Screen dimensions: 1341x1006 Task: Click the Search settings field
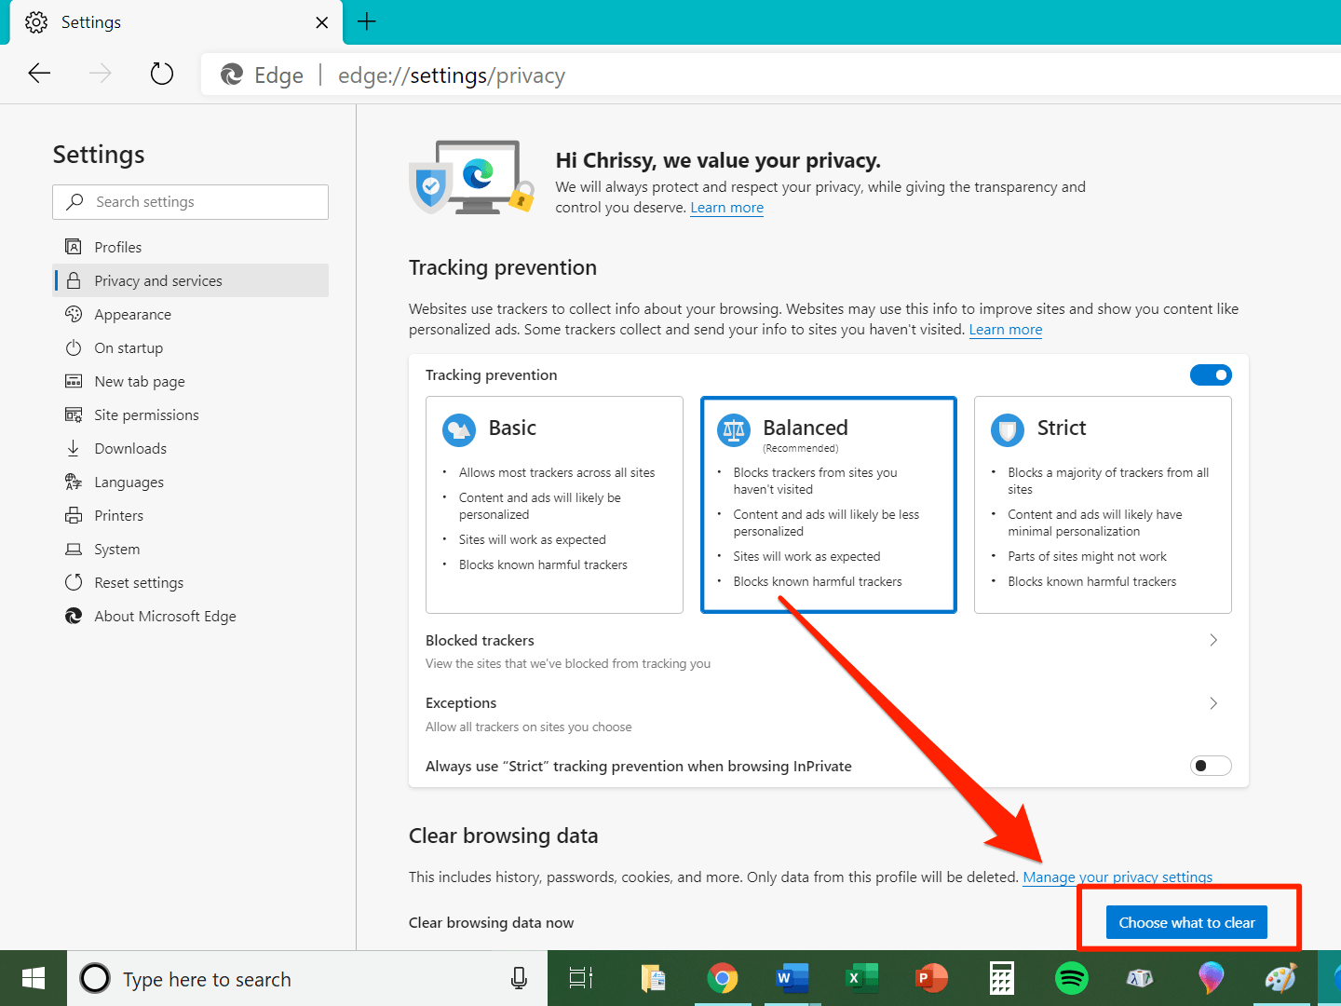tap(191, 202)
